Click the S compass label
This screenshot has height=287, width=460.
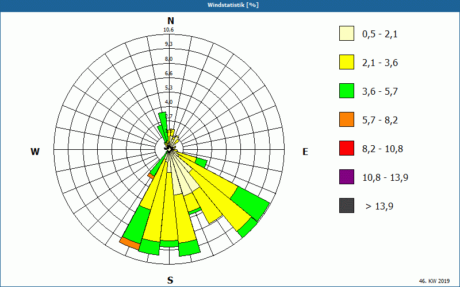pyautogui.click(x=170, y=280)
